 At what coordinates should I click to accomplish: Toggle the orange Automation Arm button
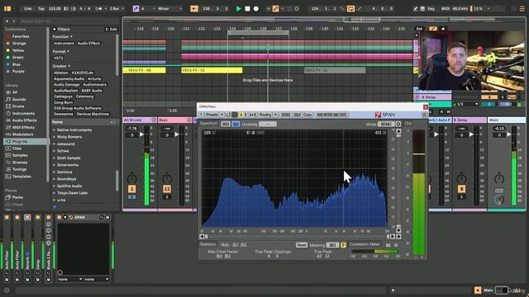[275, 9]
